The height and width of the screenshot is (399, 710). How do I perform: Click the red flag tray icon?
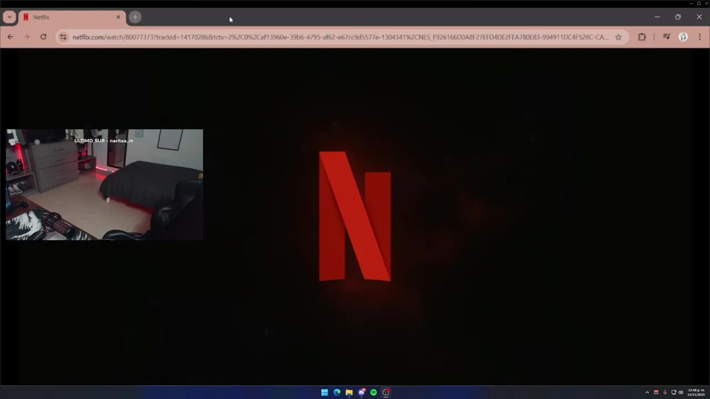tap(656, 392)
